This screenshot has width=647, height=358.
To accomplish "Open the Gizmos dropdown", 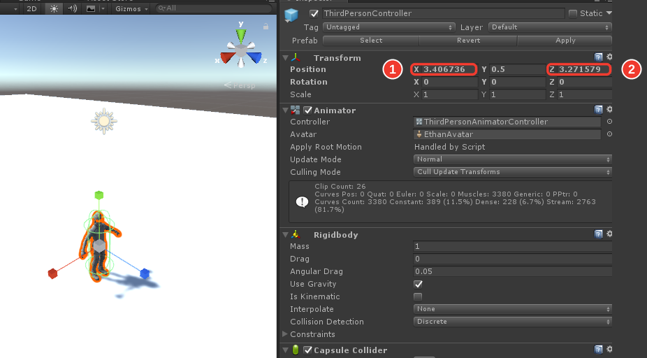I will [x=131, y=8].
